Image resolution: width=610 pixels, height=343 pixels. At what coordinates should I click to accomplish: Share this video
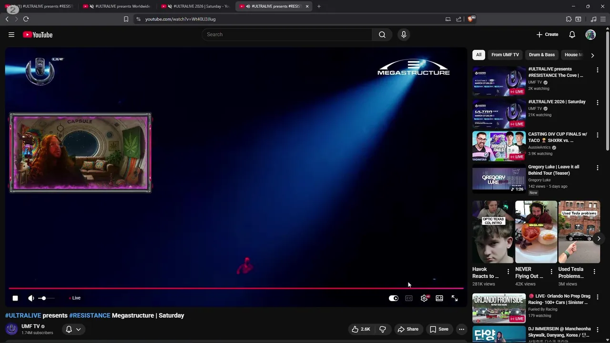coord(408,329)
